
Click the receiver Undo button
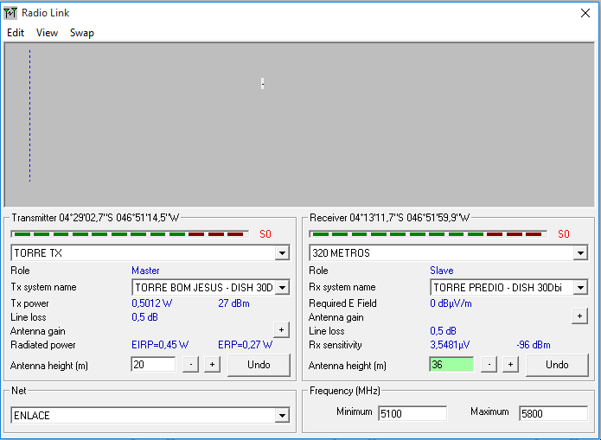tap(557, 365)
